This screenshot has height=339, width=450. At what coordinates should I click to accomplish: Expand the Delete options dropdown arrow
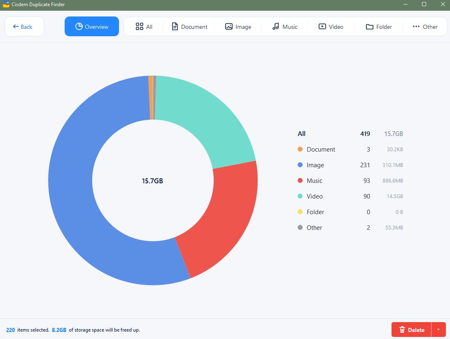point(438,330)
